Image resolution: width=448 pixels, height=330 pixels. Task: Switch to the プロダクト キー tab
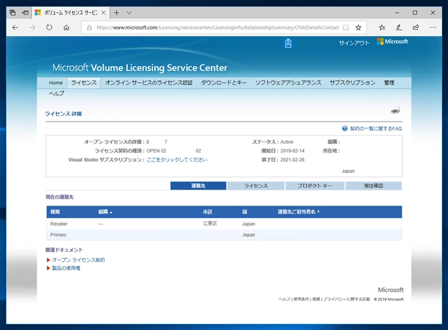pyautogui.click(x=314, y=186)
